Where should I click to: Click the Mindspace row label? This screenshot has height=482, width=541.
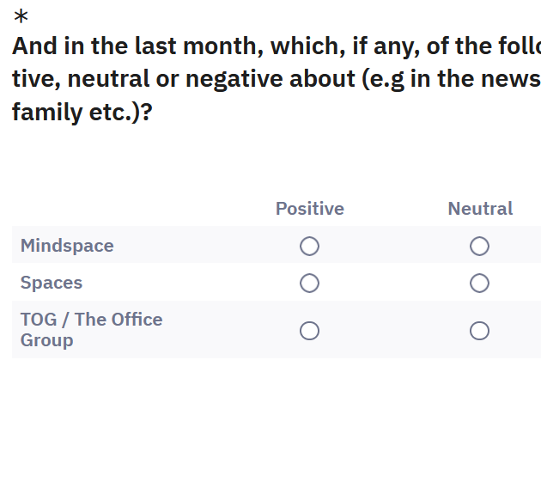(x=67, y=247)
